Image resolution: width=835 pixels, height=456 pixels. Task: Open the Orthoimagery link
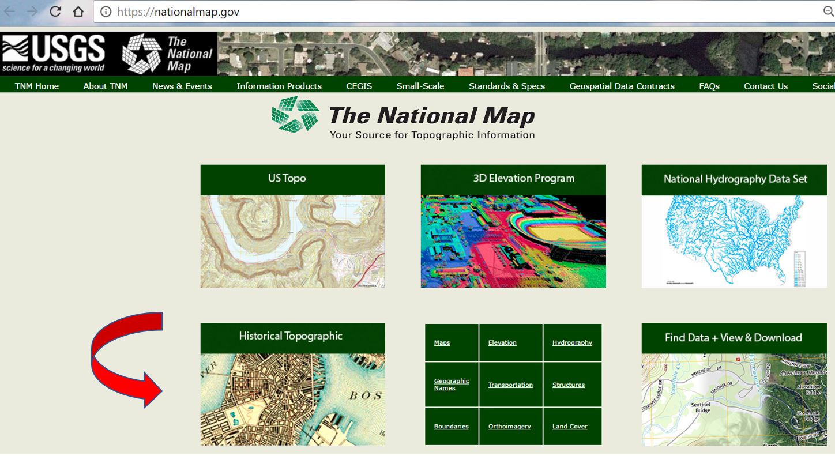click(509, 427)
